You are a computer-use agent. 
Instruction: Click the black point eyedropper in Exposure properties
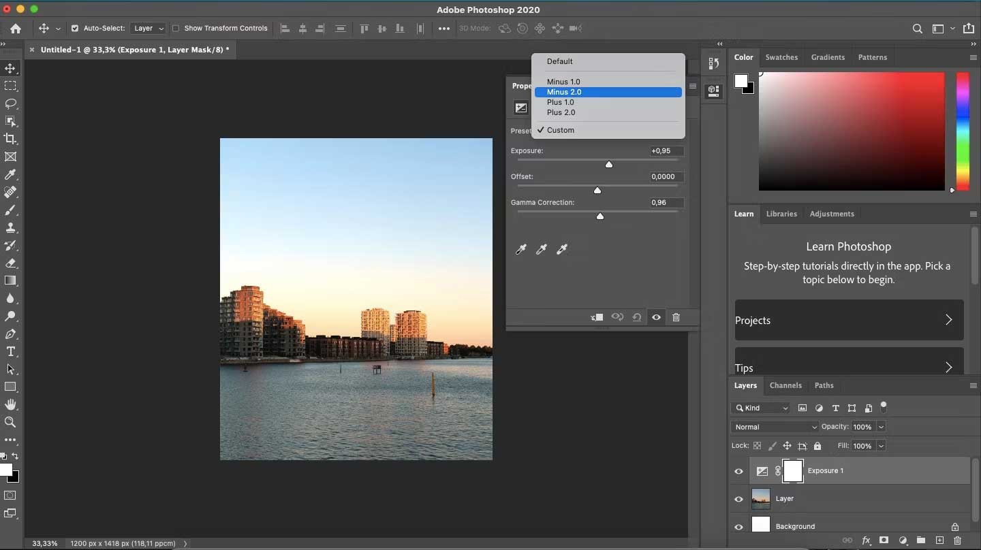click(521, 250)
